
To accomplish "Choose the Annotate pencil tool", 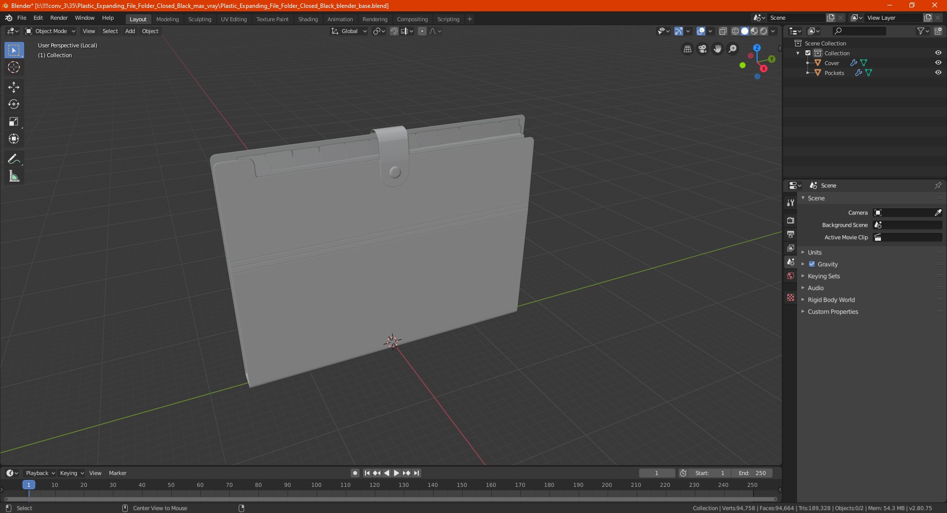I will pyautogui.click(x=14, y=159).
